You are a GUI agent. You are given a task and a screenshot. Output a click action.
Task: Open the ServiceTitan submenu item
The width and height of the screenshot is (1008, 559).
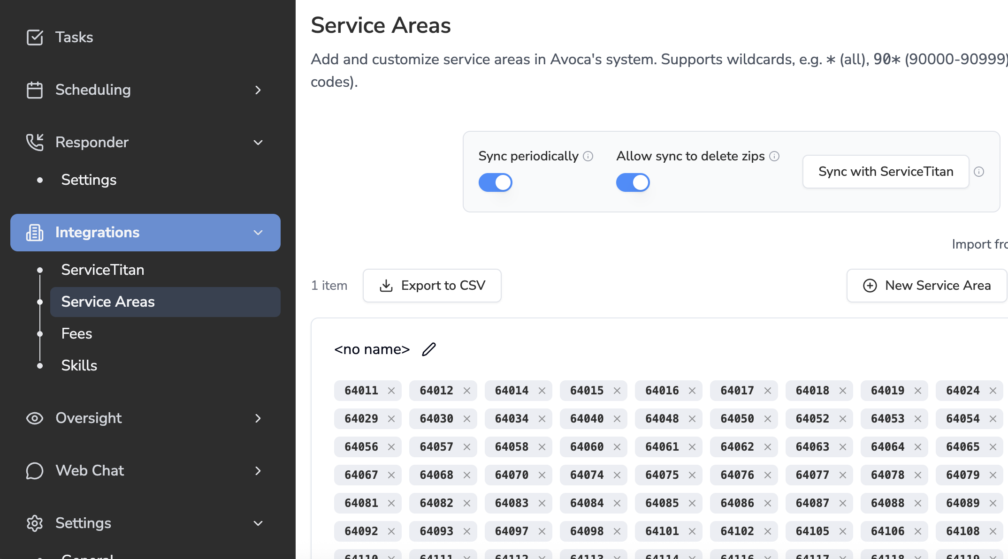coord(102,270)
